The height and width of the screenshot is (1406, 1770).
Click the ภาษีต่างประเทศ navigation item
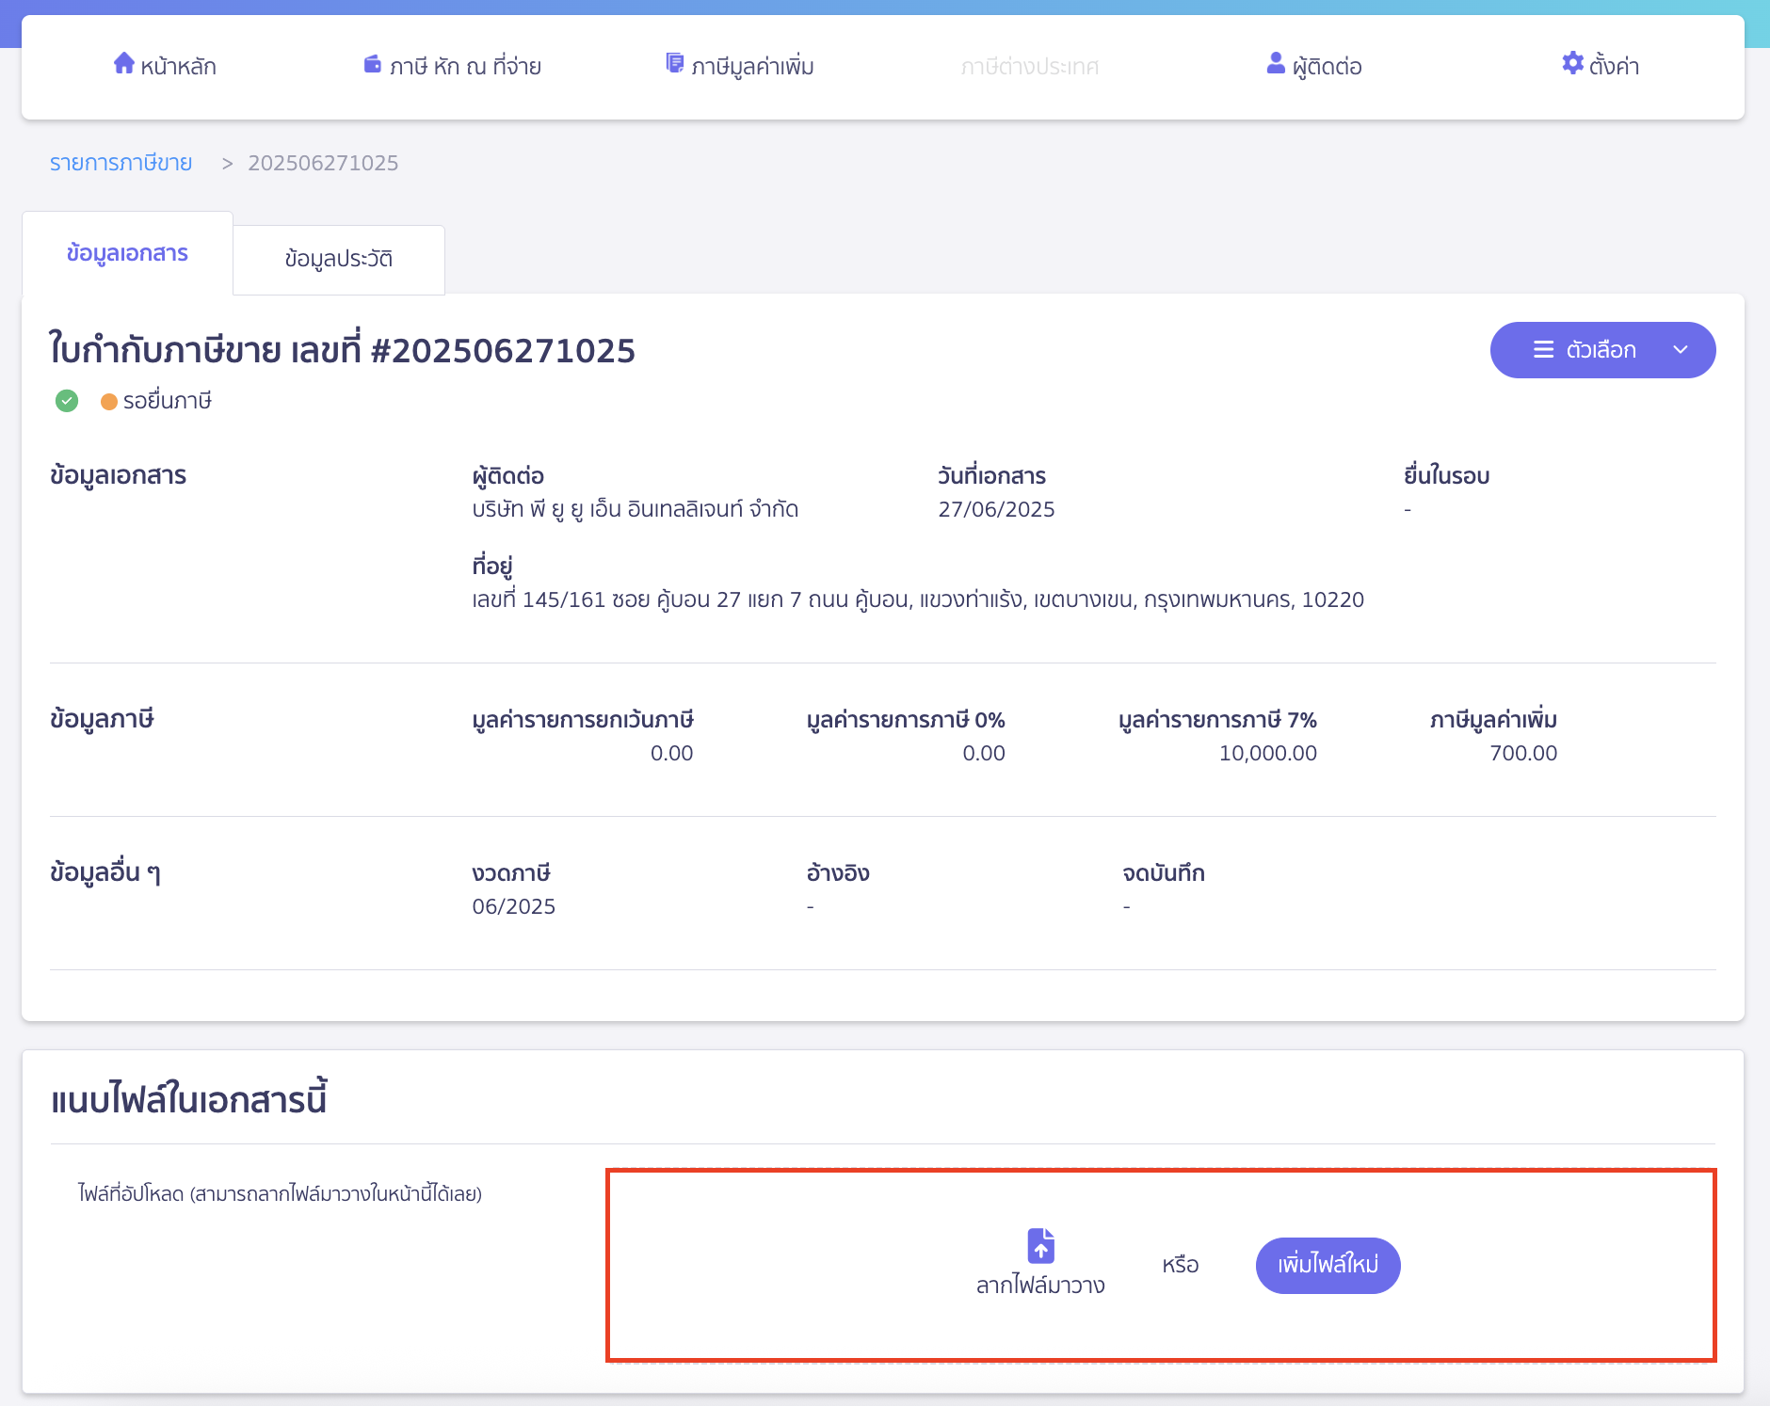[1029, 66]
